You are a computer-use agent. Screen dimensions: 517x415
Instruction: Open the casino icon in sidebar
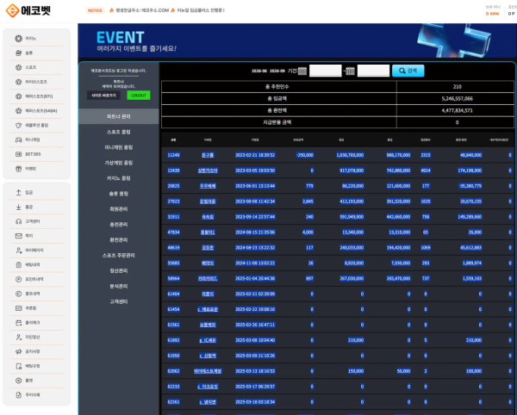(x=19, y=39)
